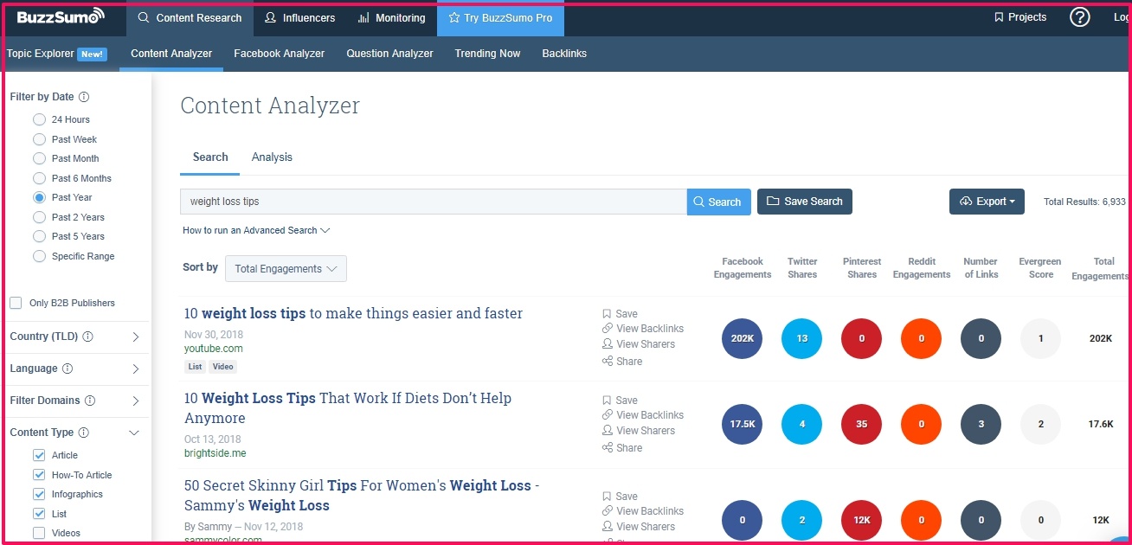
Task: Expand the Language filter
Action: coord(136,369)
